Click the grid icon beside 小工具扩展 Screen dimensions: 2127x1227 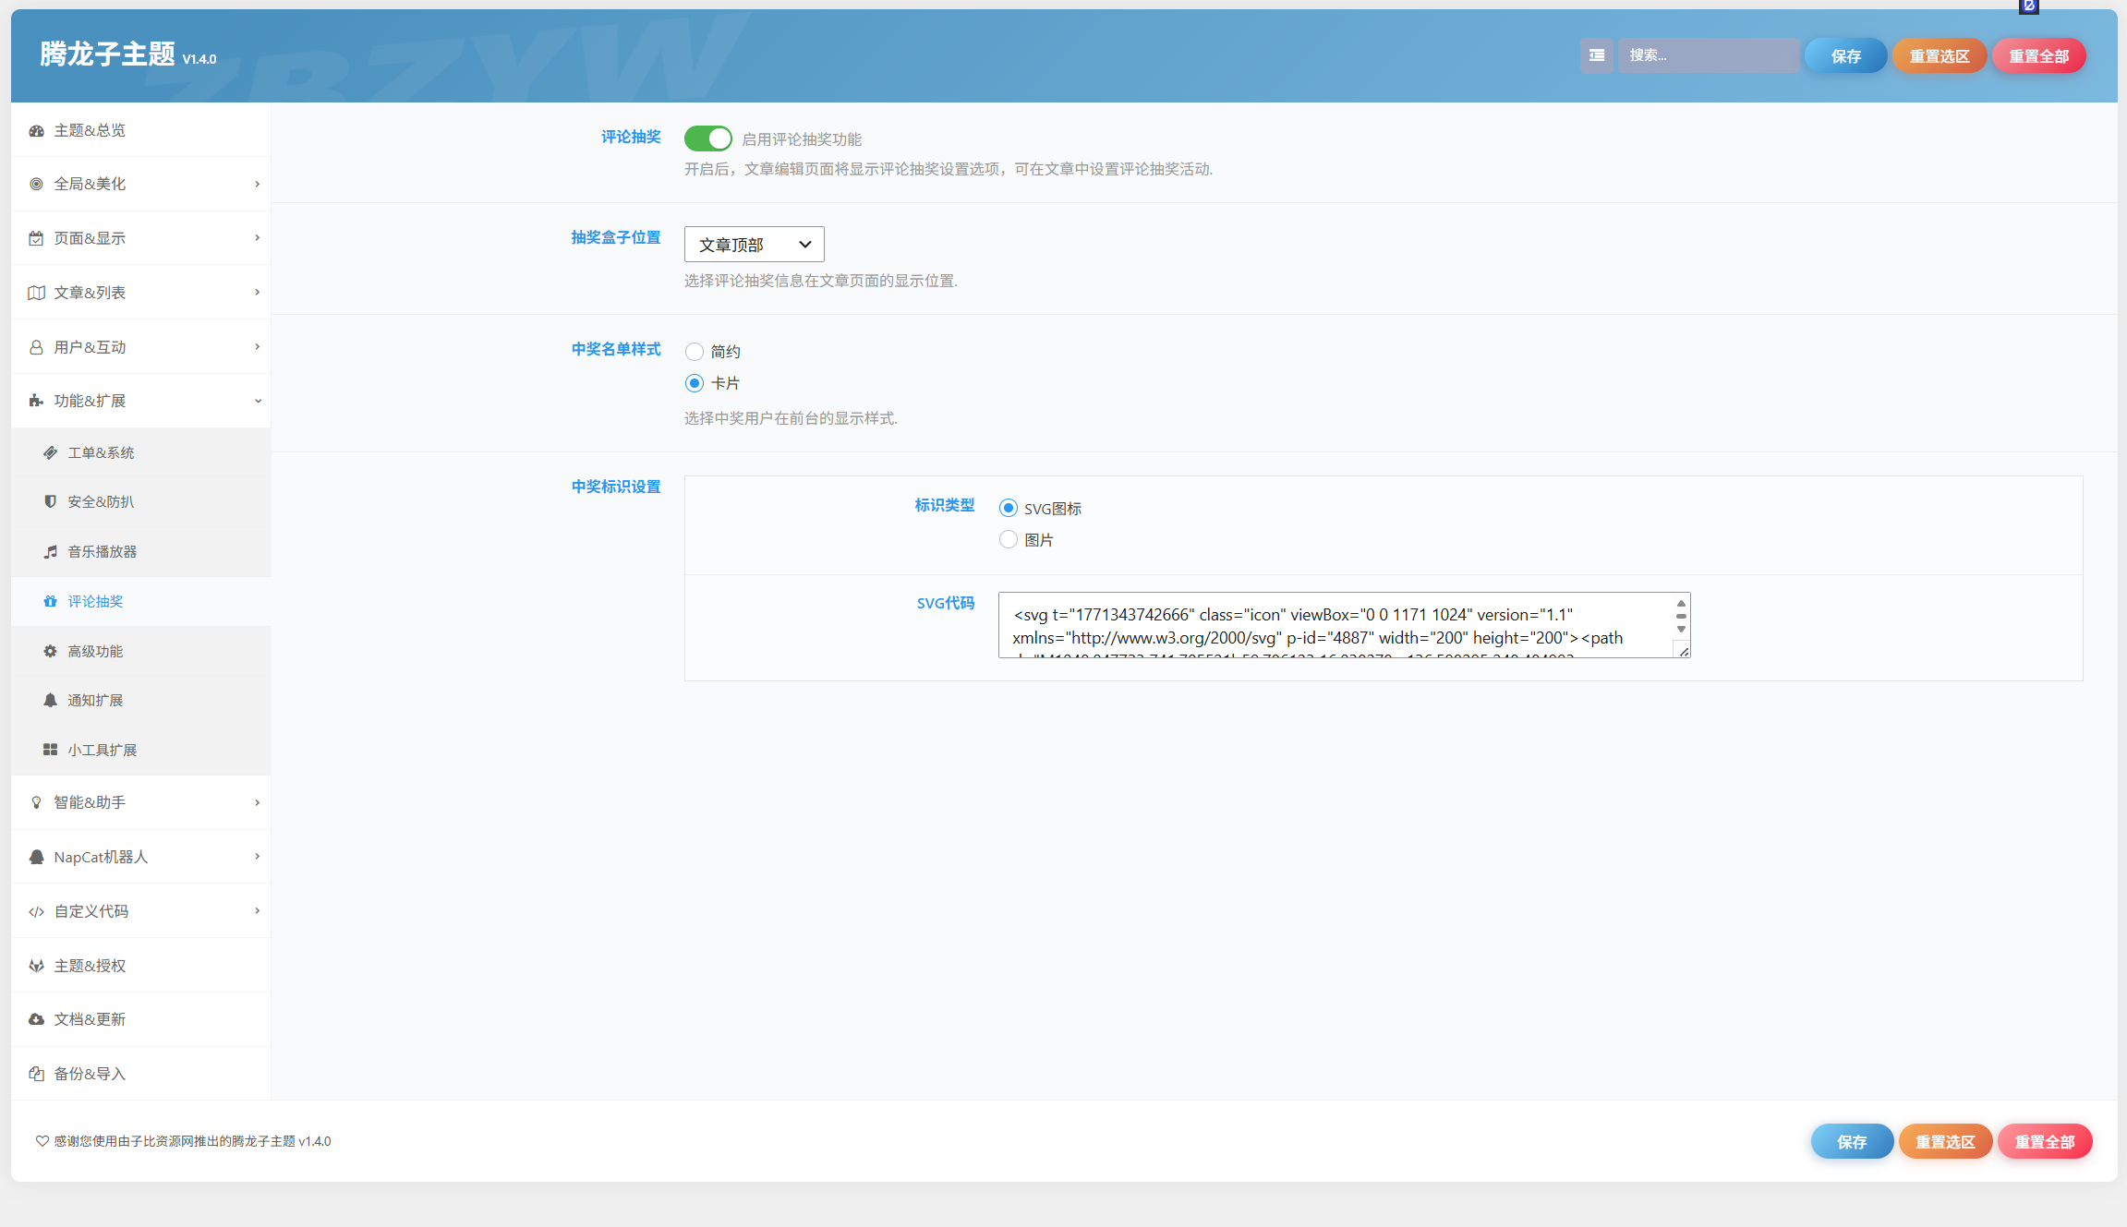point(50,750)
